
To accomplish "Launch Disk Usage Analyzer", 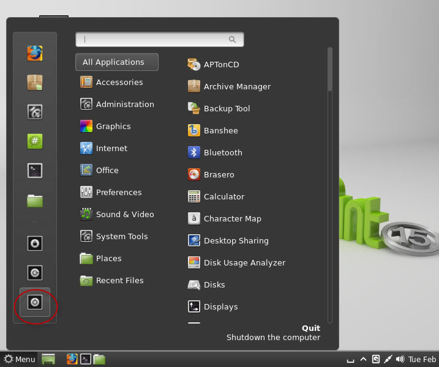I will tap(236, 262).
